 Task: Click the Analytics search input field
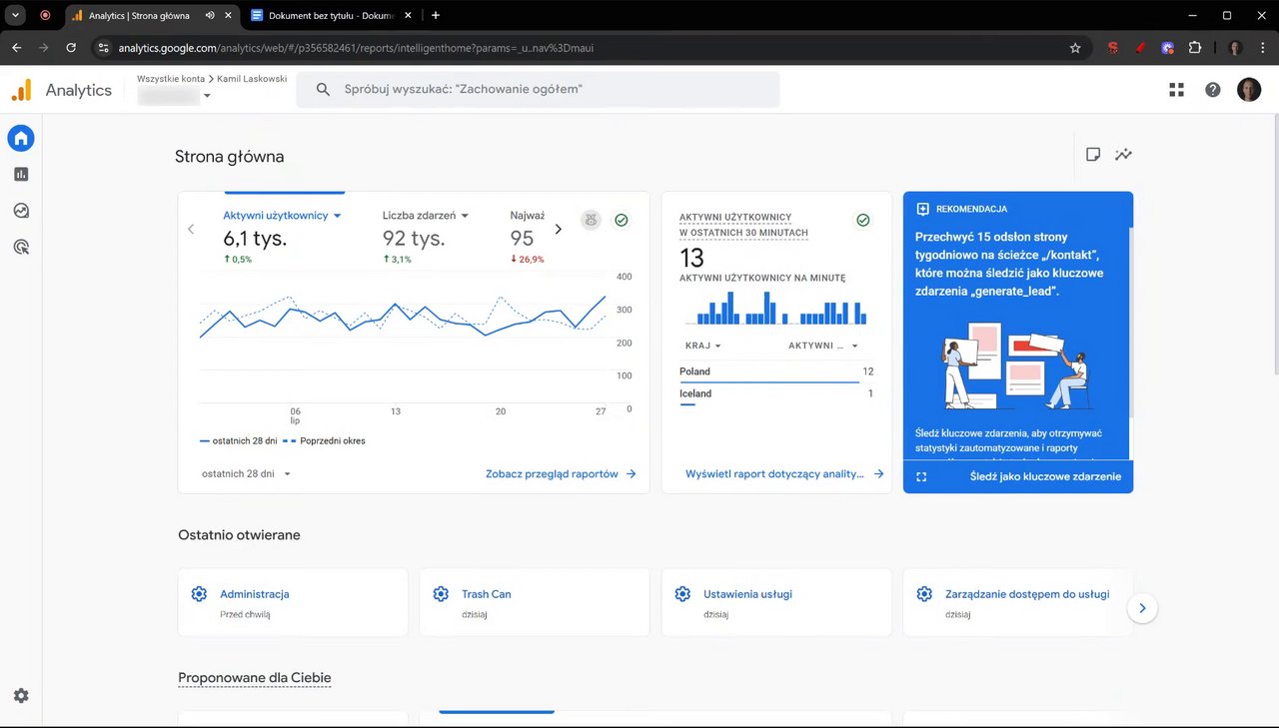point(538,90)
